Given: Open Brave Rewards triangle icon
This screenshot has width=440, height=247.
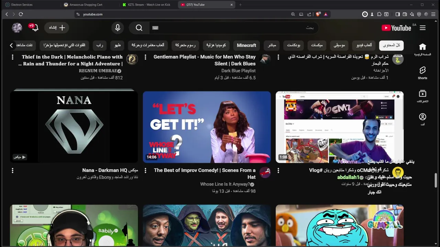Looking at the screenshot, I should click(326, 14).
